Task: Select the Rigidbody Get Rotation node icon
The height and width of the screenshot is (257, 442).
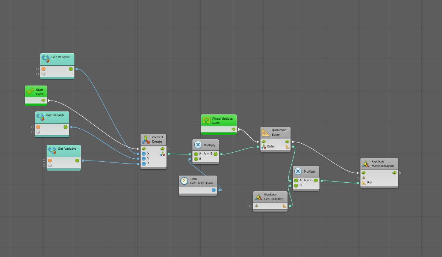Action: coord(258,197)
